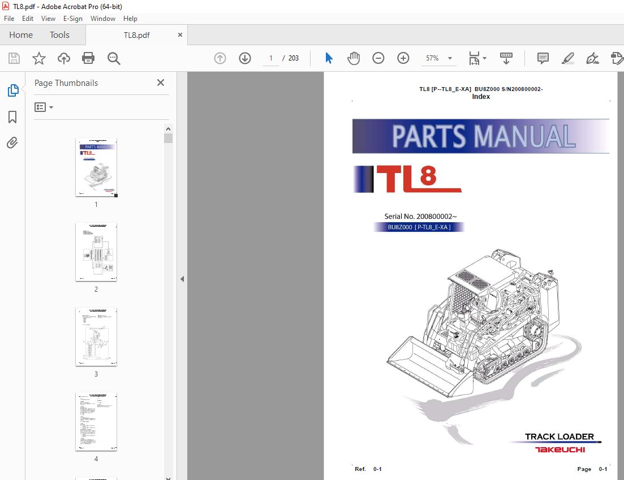Image resolution: width=624 pixels, height=480 pixels.
Task: Print the document using the printer icon
Action: 88,58
